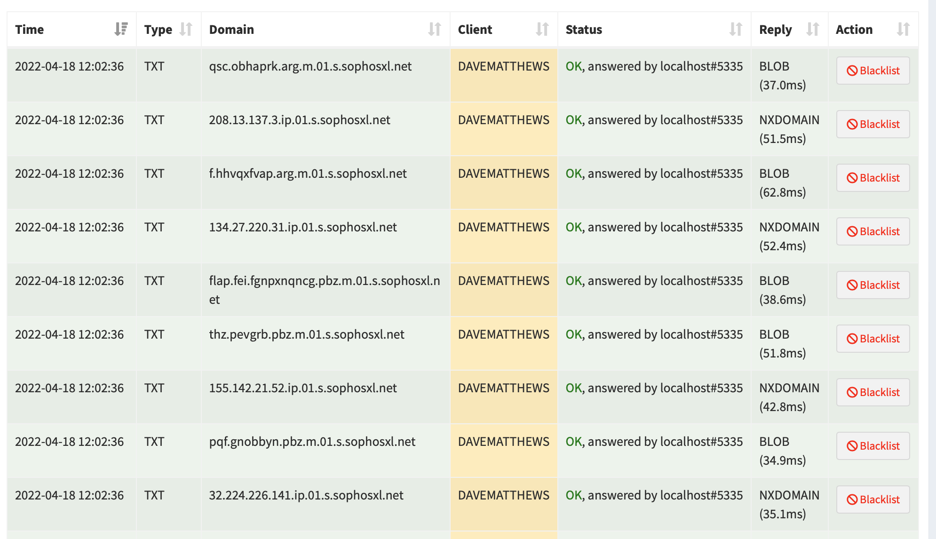Sort by Status column sort icon
This screenshot has width=936, height=539.
pyautogui.click(x=736, y=29)
